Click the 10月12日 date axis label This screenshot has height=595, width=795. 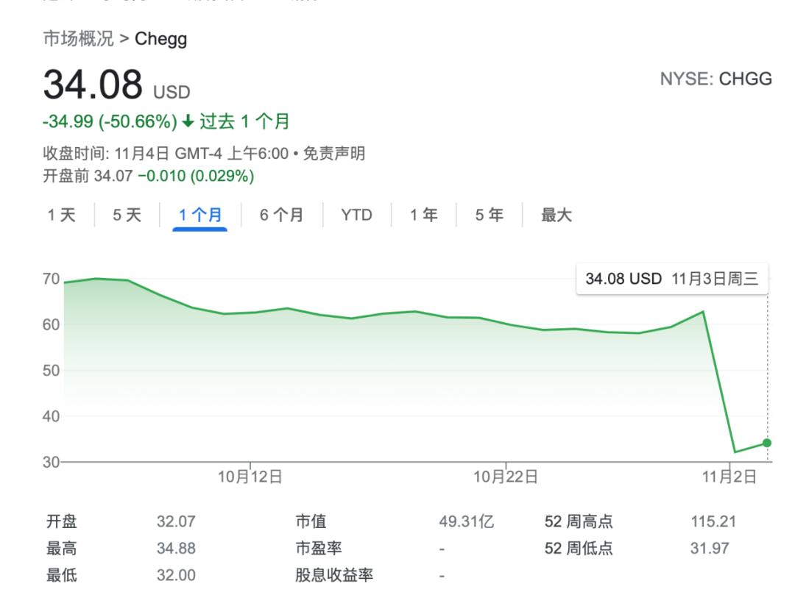point(250,477)
